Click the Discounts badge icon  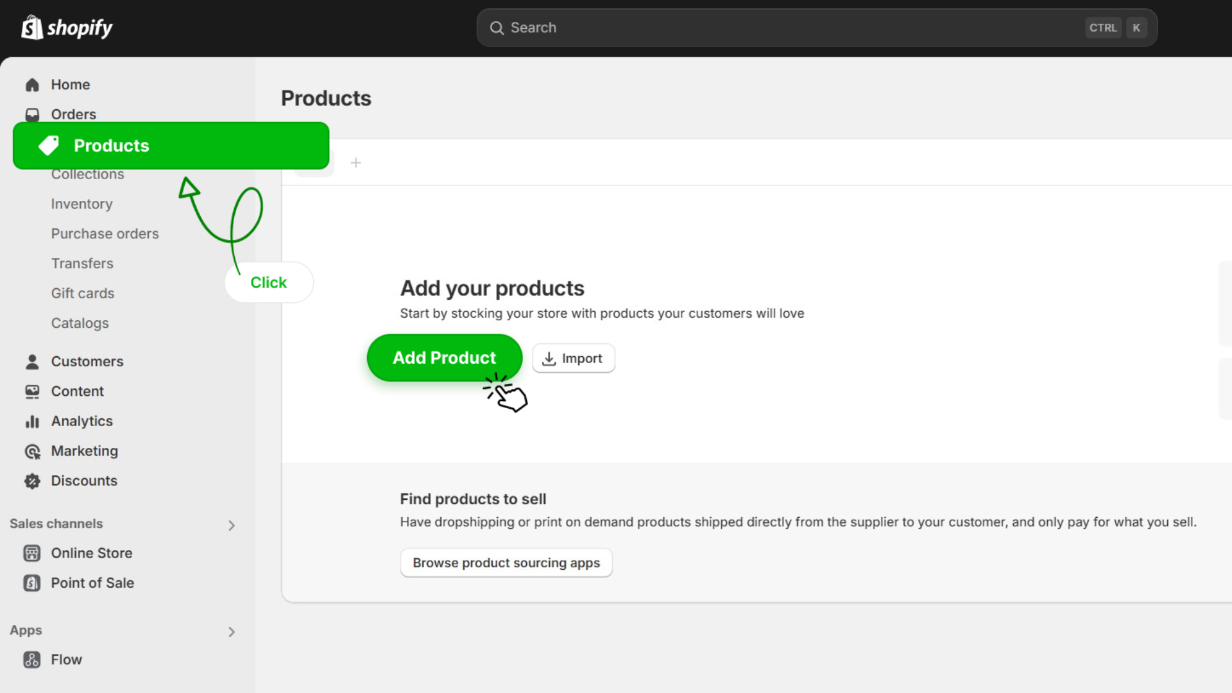(32, 481)
